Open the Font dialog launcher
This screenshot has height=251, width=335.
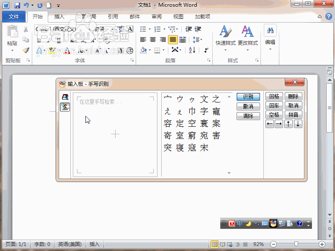pyautogui.click(x=132, y=60)
